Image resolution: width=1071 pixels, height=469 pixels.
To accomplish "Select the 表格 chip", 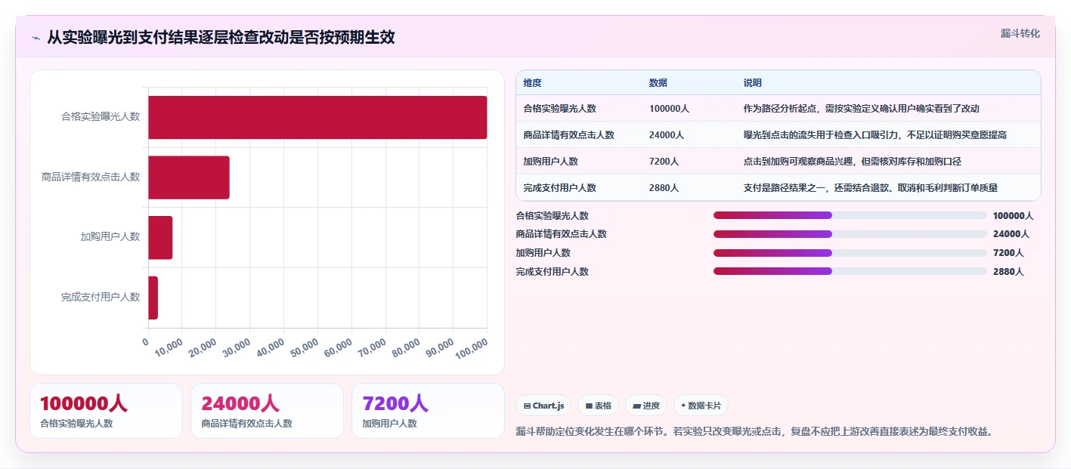I will click(597, 406).
